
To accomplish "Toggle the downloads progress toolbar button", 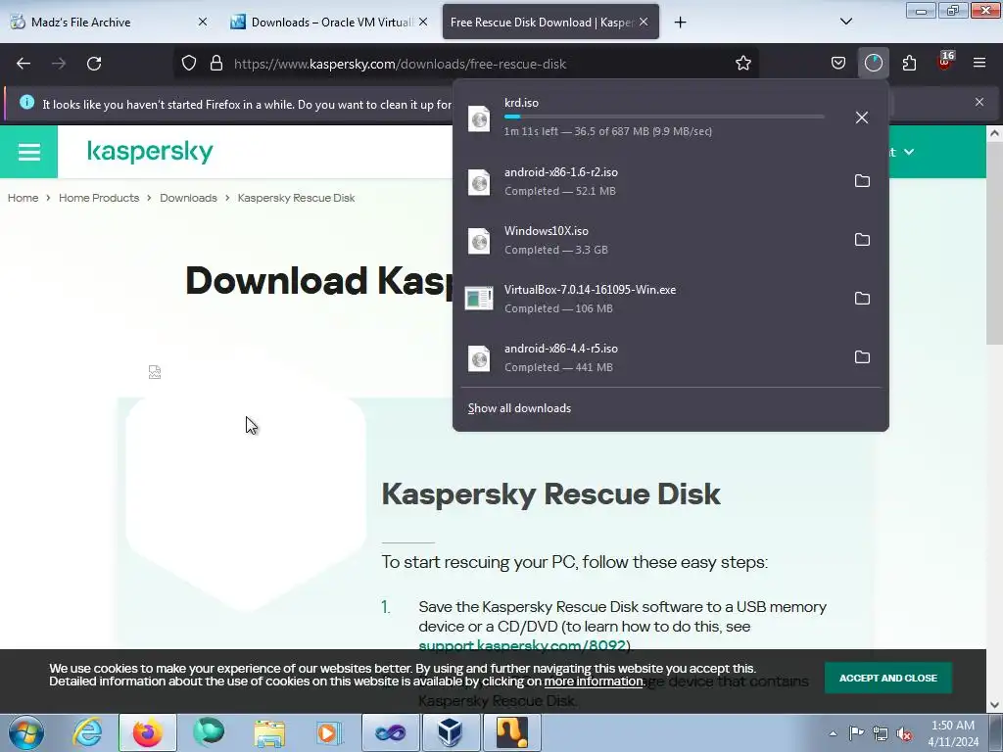I will pyautogui.click(x=873, y=64).
